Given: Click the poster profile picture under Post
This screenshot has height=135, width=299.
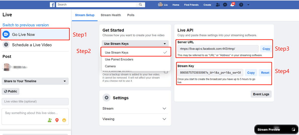Looking at the screenshot, I should 6,67.
